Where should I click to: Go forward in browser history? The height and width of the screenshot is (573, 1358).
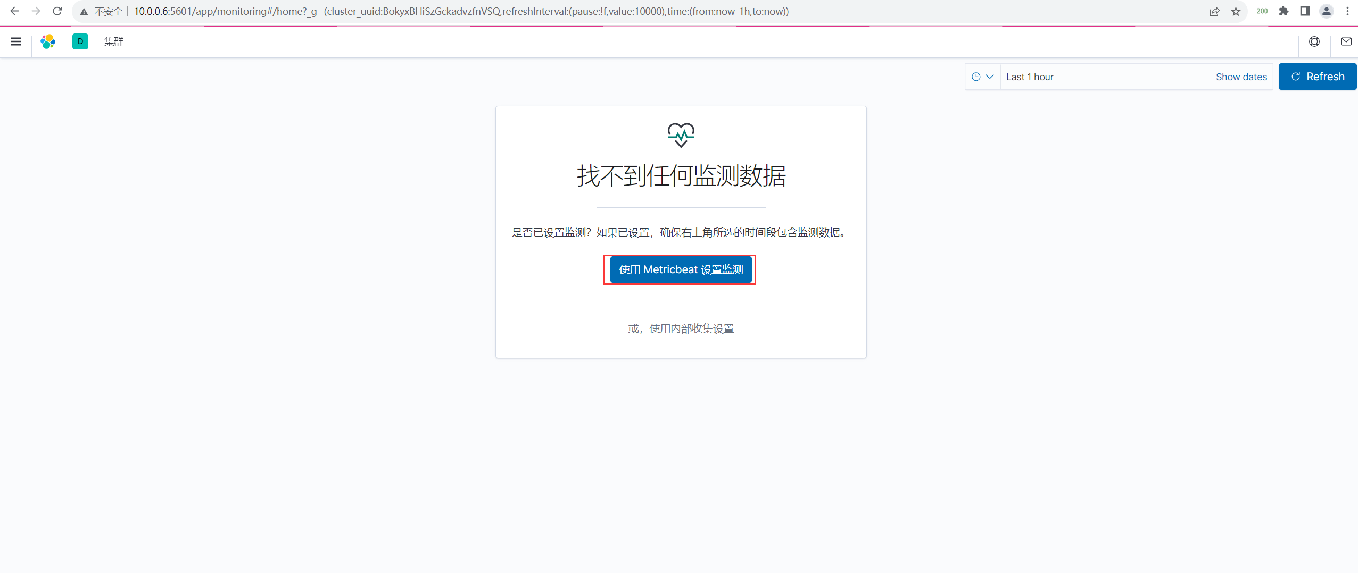pyautogui.click(x=36, y=11)
